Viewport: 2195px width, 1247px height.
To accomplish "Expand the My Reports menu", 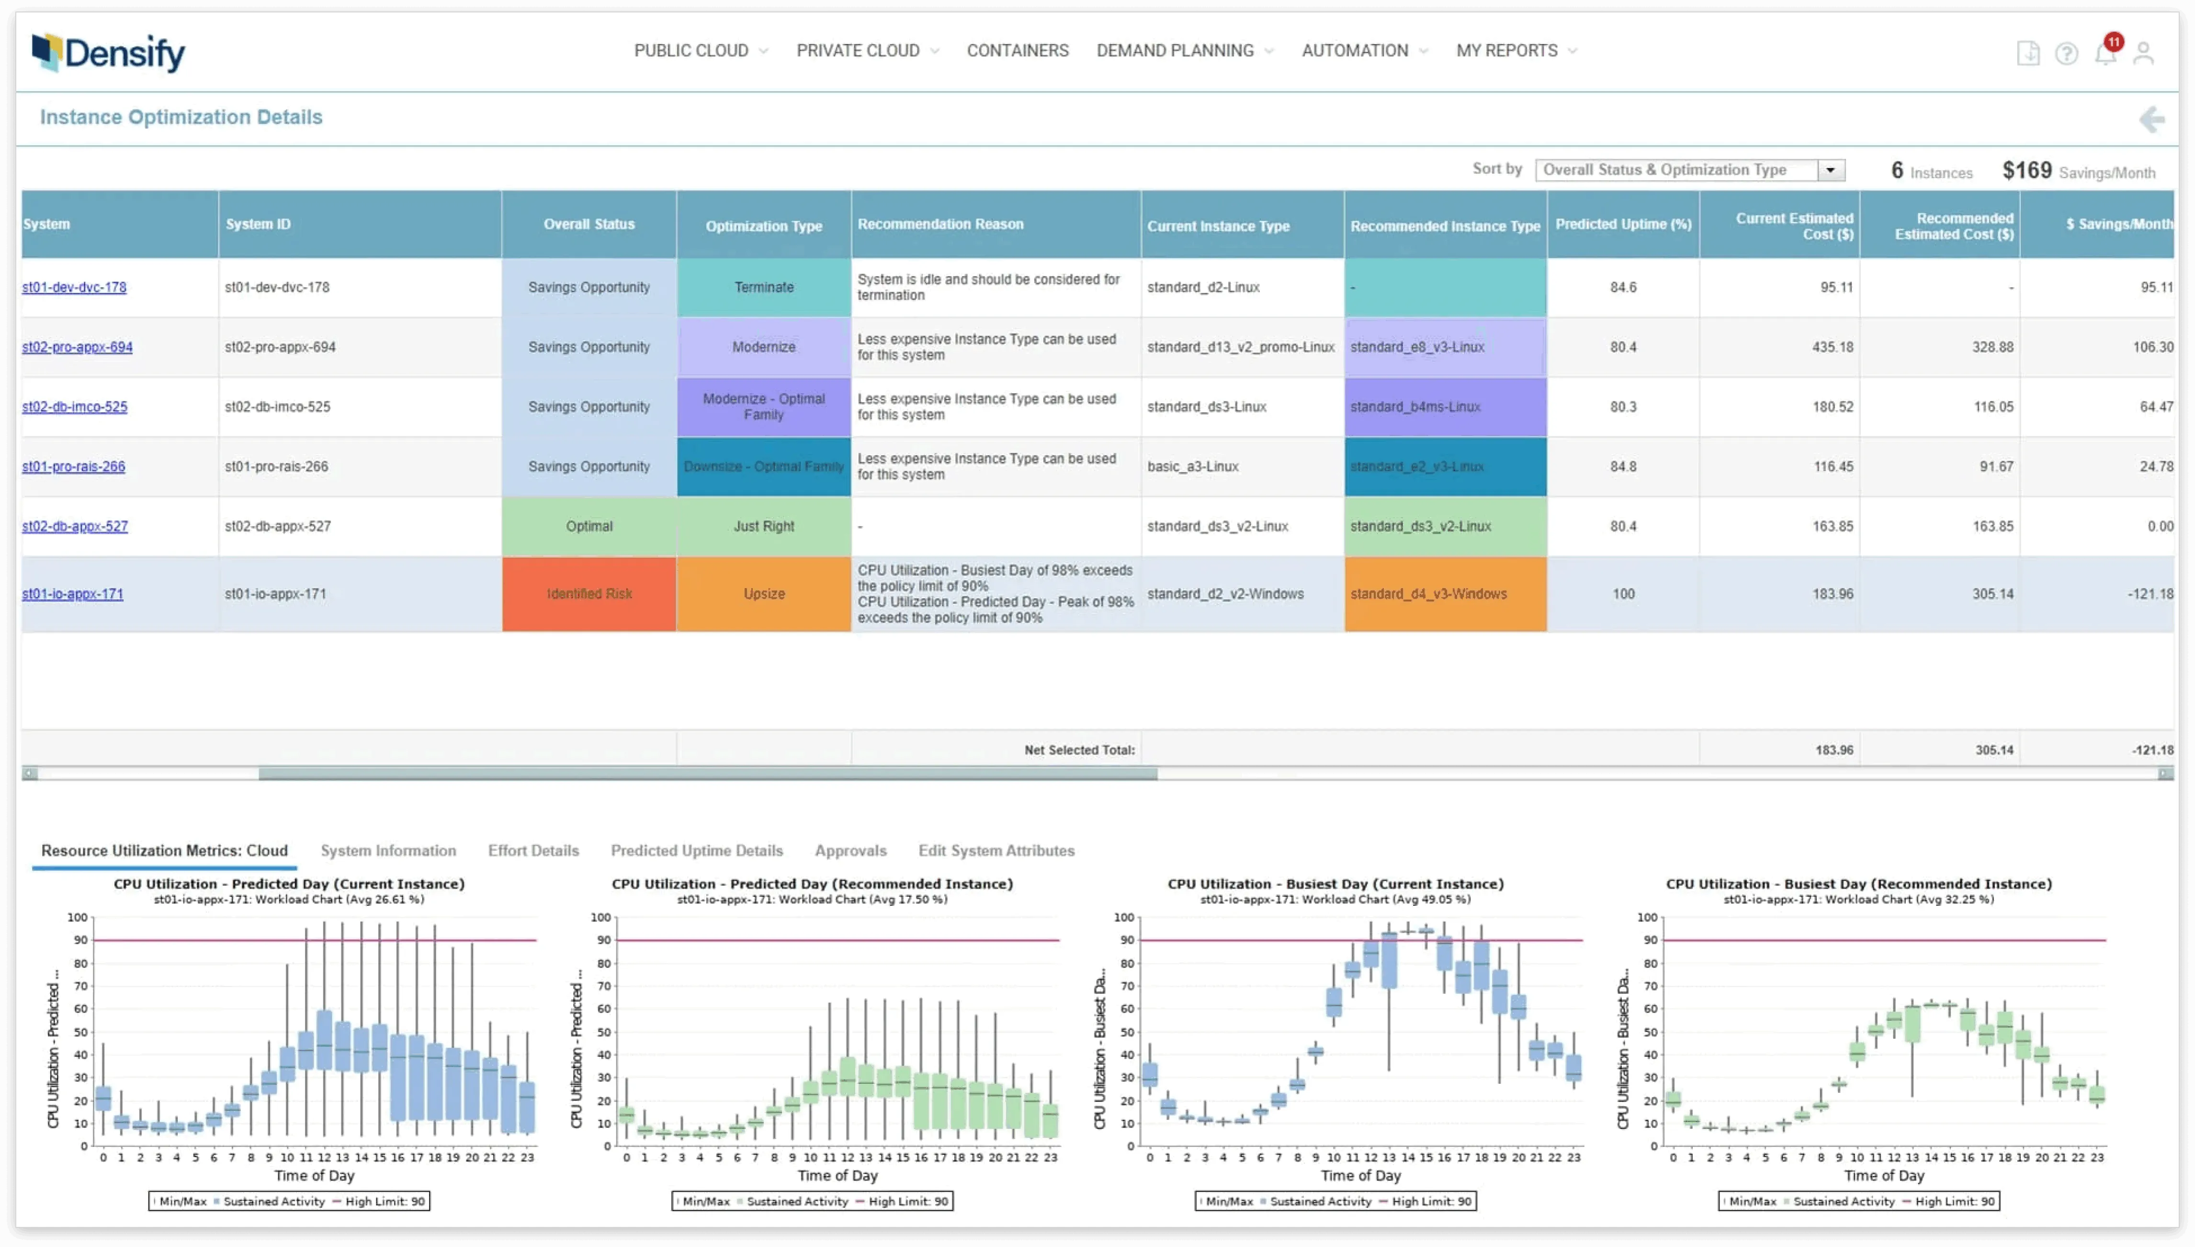I will pyautogui.click(x=1516, y=51).
